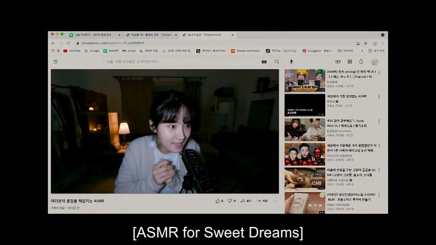Open the account avatar in site header

375,62
